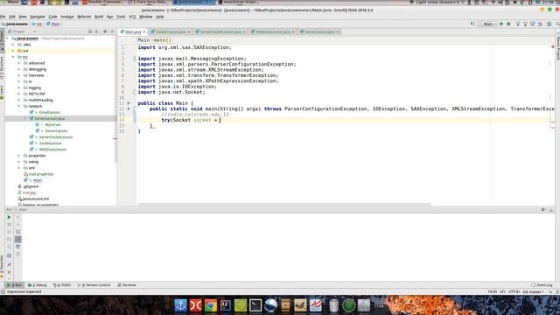This screenshot has width=560, height=315.
Task: Expand the advanced folder
Action: point(19,63)
